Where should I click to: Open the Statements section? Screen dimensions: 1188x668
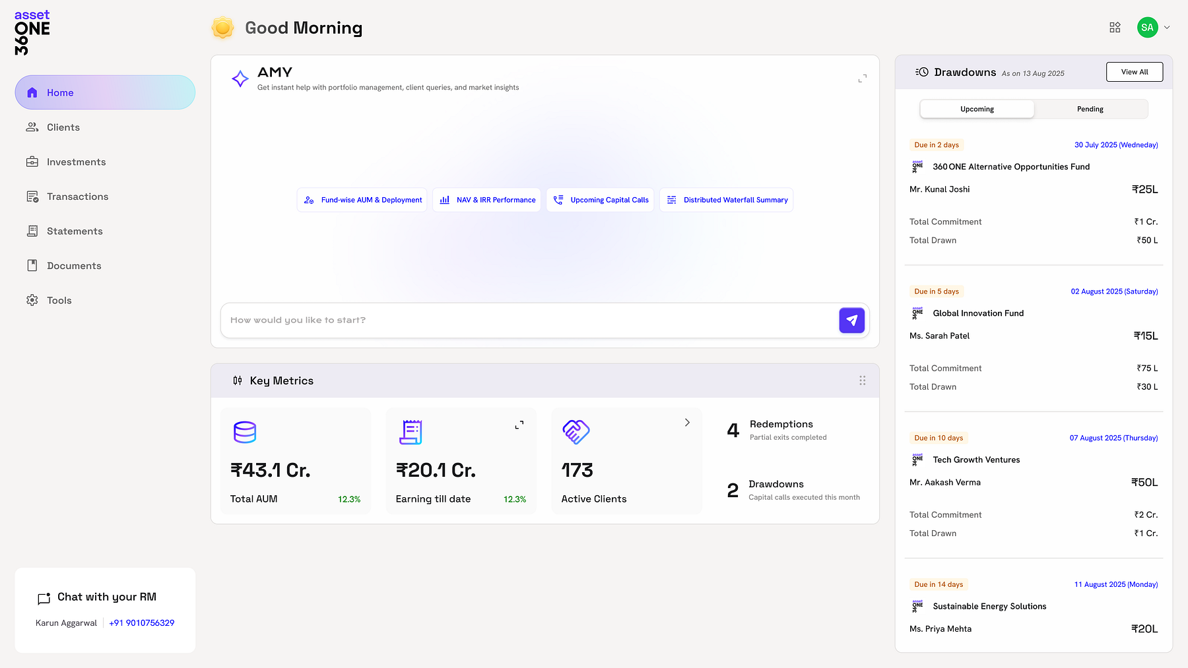click(x=75, y=231)
